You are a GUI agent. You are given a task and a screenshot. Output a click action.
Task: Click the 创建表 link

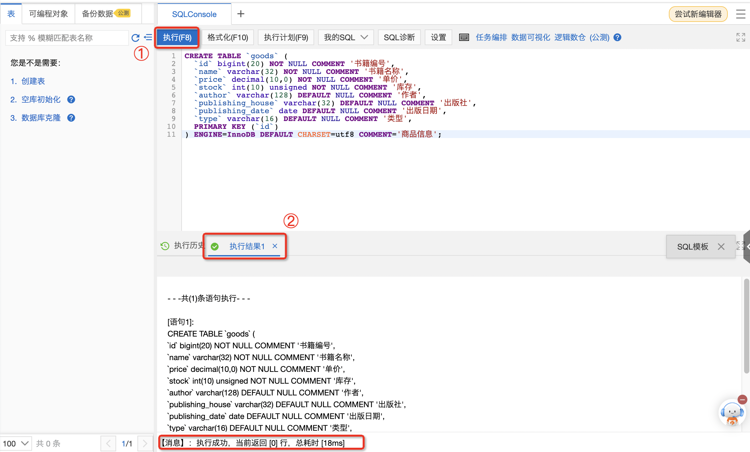(33, 81)
